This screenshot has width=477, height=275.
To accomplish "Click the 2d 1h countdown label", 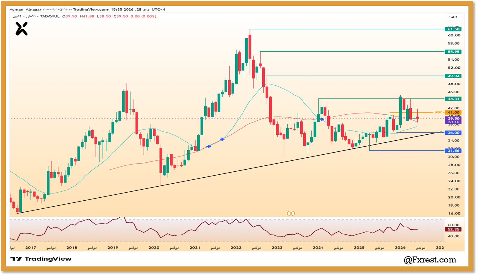I will click(453, 122).
